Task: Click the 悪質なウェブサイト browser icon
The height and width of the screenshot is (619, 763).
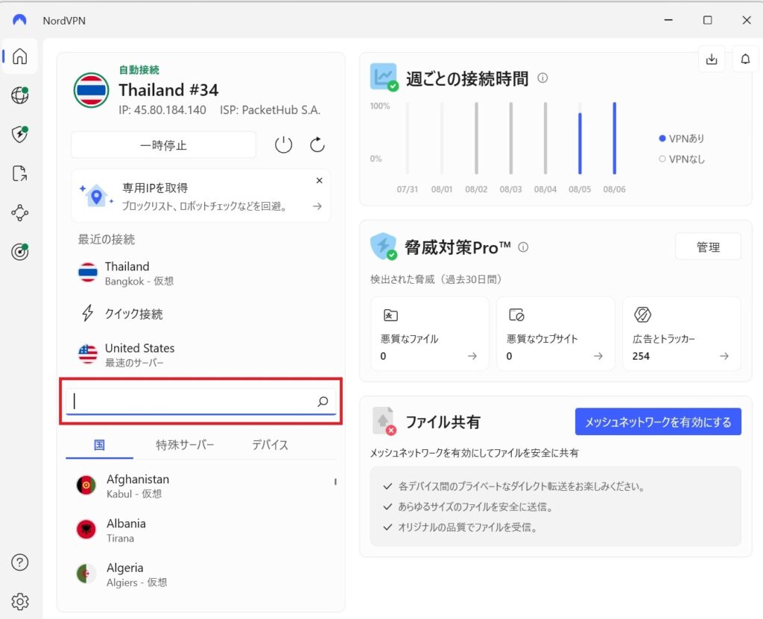Action: [516, 315]
